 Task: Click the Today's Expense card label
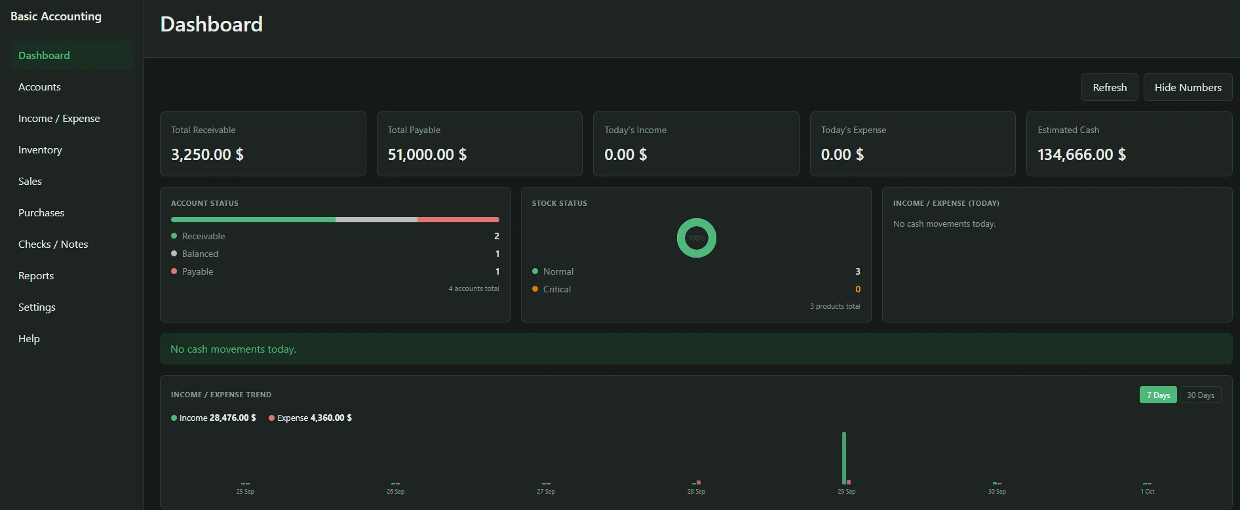pyautogui.click(x=853, y=130)
